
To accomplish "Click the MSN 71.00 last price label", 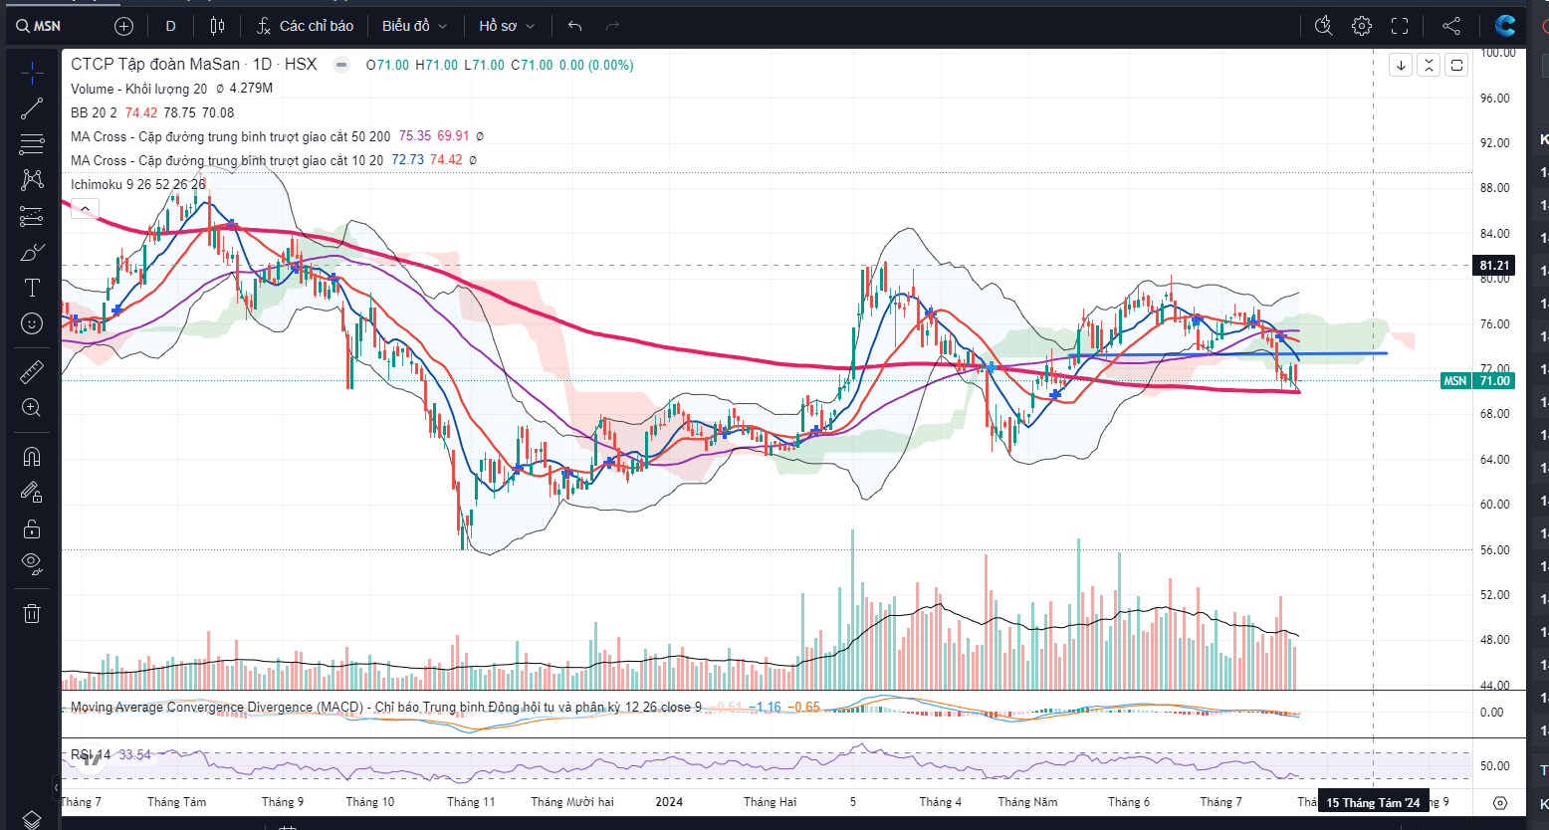I will pos(1477,381).
